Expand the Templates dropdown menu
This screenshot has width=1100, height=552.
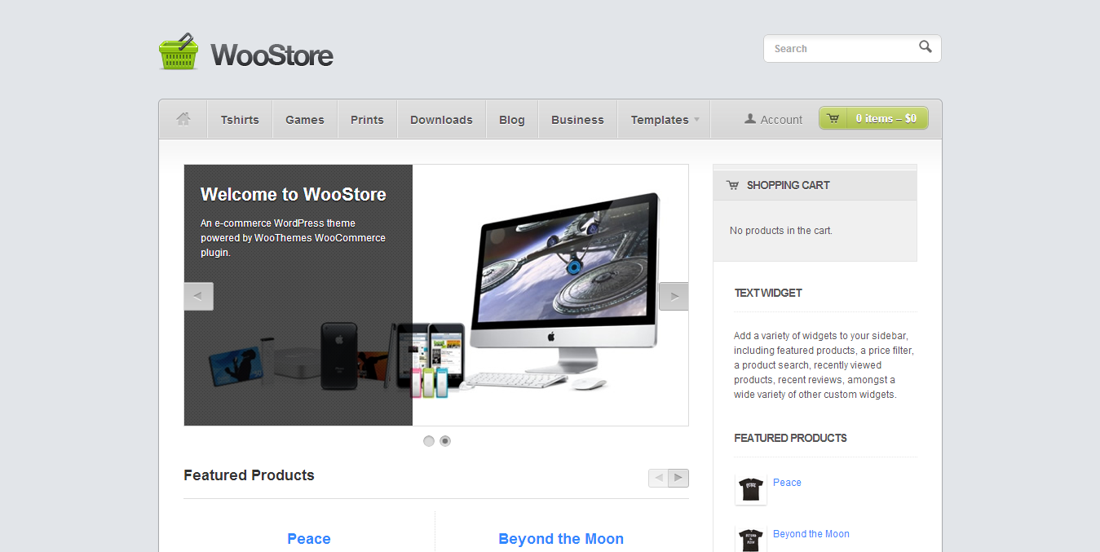tap(663, 119)
